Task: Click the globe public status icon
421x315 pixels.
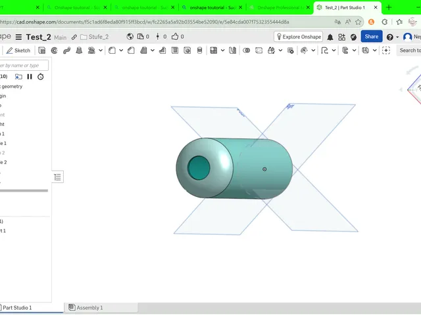Action: tap(130, 37)
